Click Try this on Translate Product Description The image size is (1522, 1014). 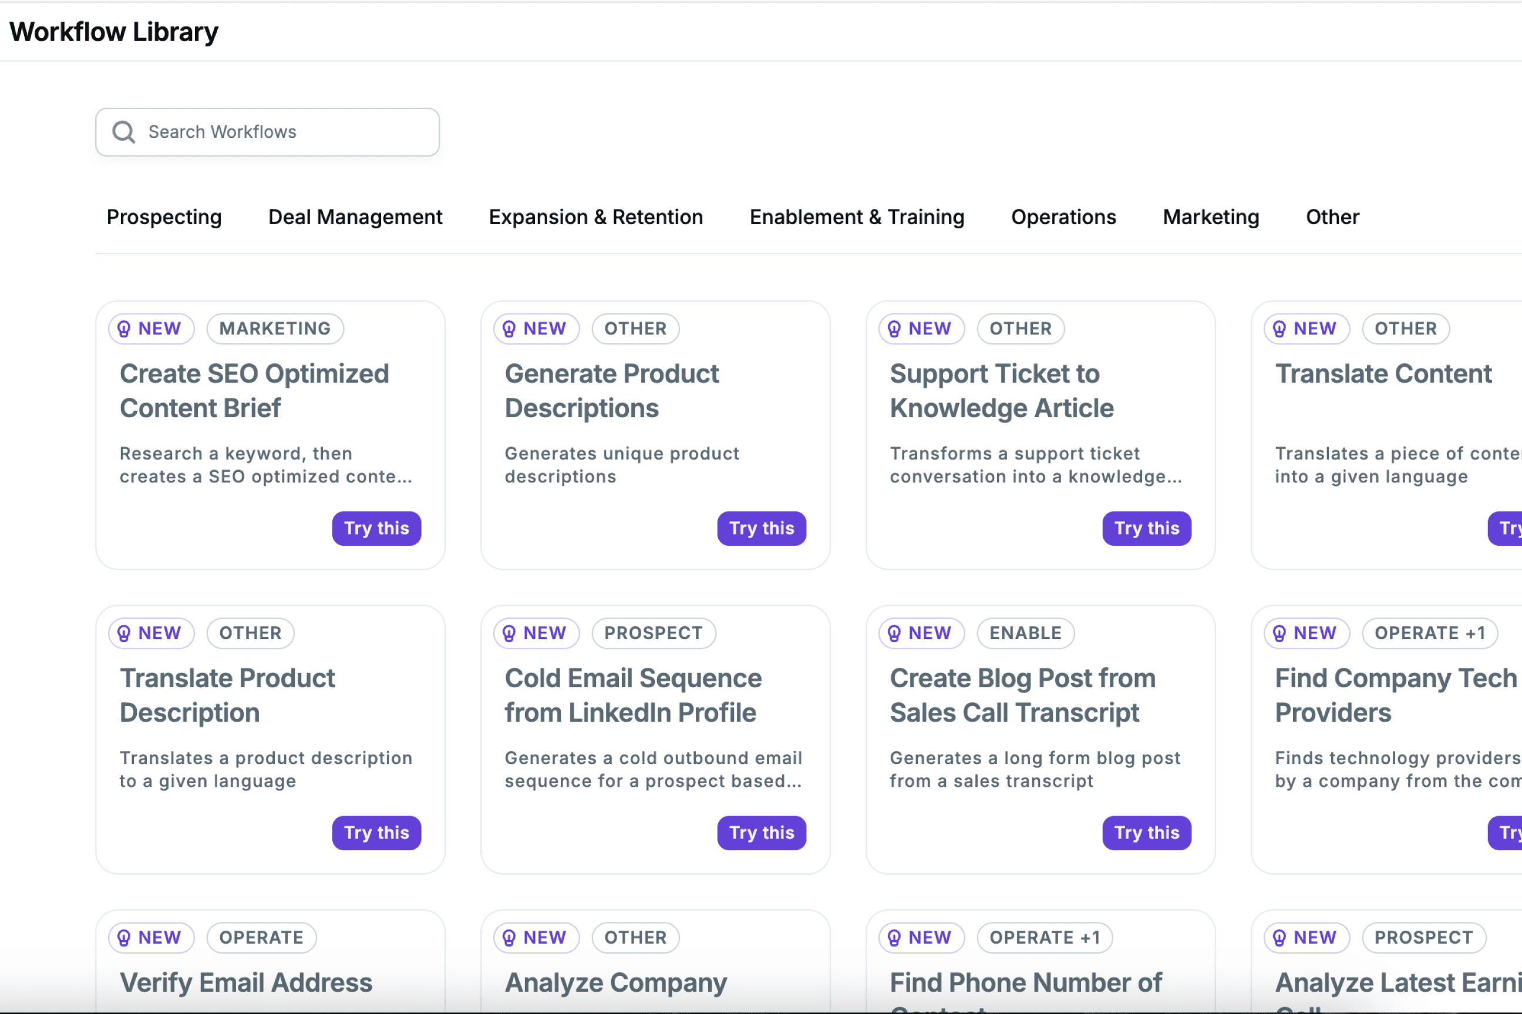[376, 833]
